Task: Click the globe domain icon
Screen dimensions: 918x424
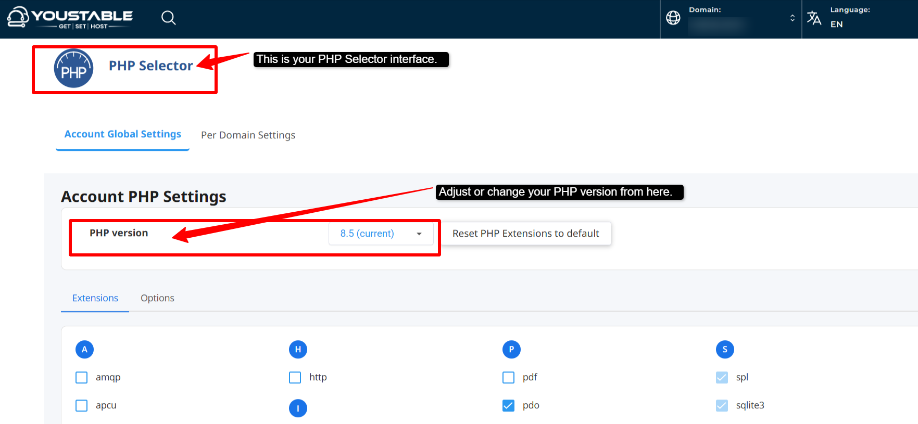Action: [x=673, y=18]
